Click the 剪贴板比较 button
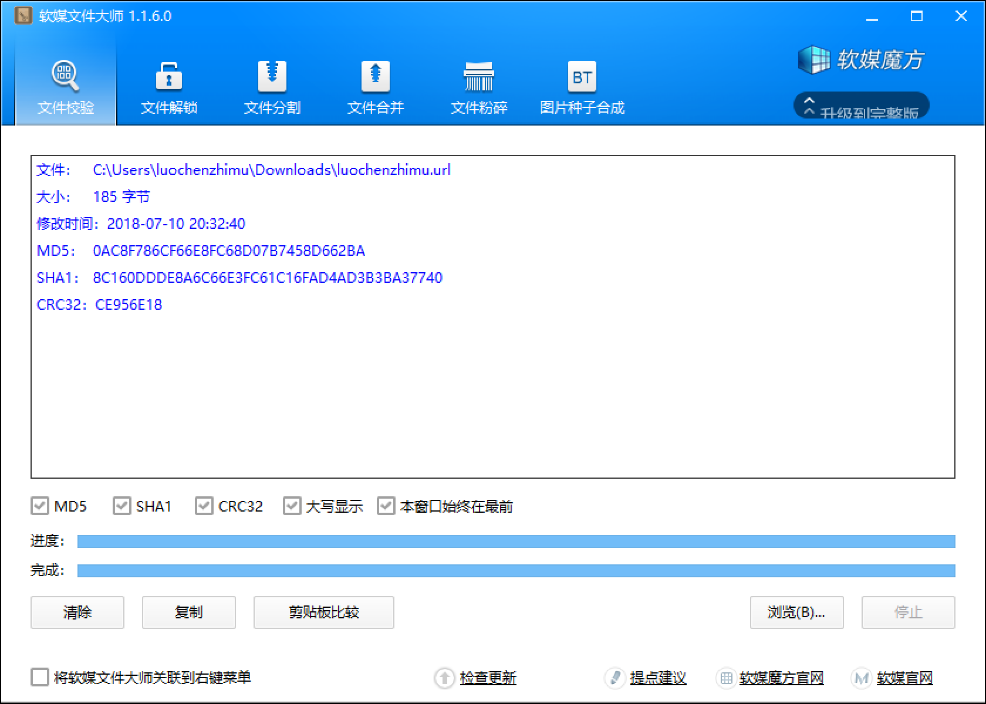Viewport: 986px width, 704px height. (x=323, y=612)
